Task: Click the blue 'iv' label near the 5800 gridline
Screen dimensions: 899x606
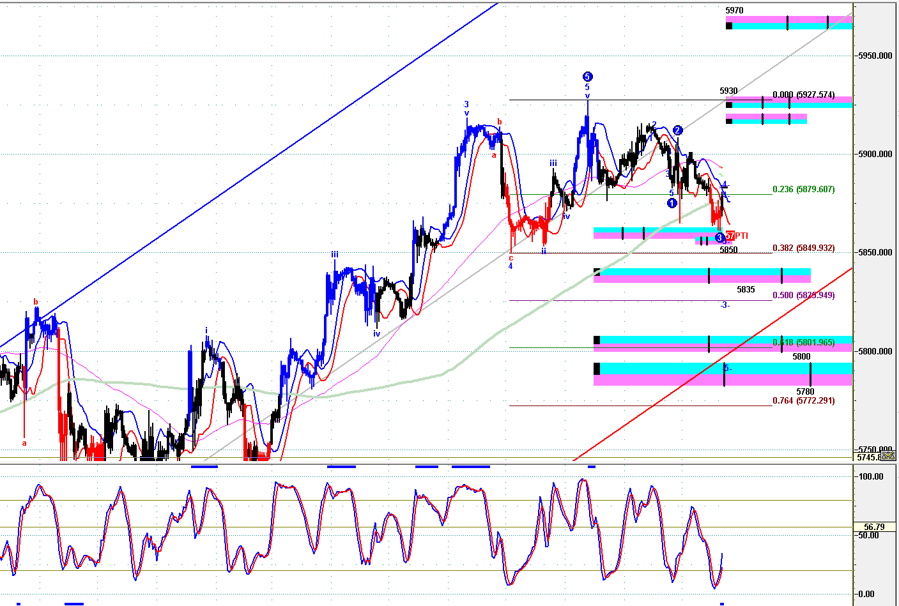Action: tap(377, 333)
